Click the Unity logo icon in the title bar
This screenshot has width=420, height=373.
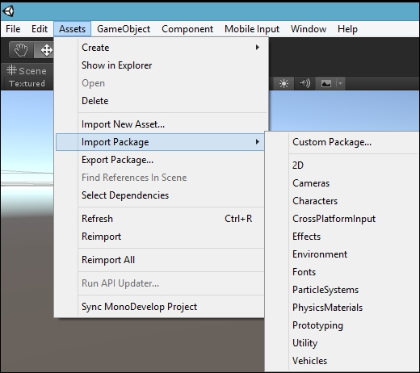pos(8,11)
